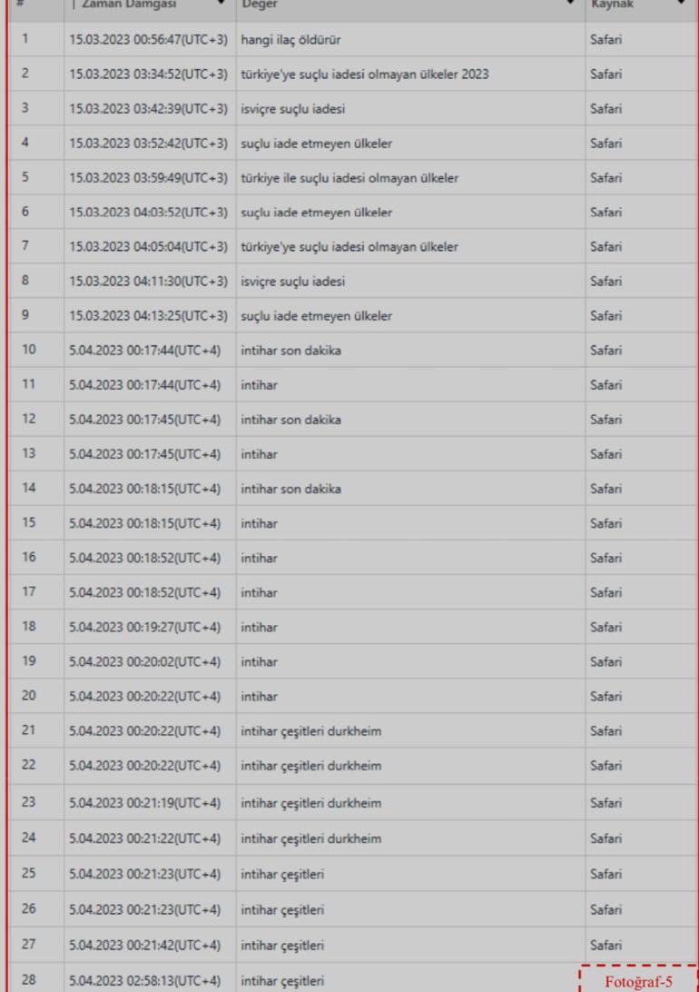
Task: Select row number 1 index cell
Action: tap(26, 39)
